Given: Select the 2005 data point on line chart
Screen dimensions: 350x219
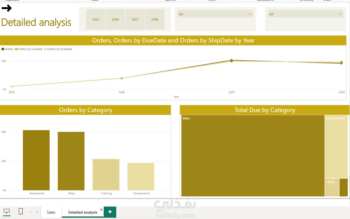Looking at the screenshot, I should (x=12, y=86).
